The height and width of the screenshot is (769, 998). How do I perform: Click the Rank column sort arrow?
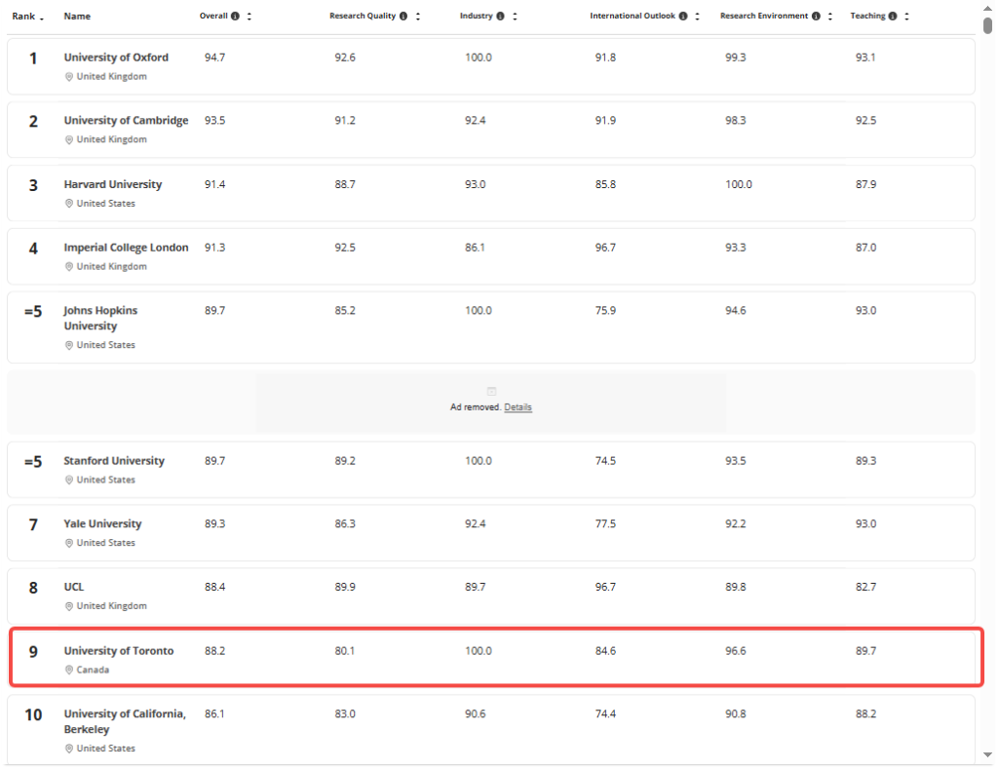43,18
